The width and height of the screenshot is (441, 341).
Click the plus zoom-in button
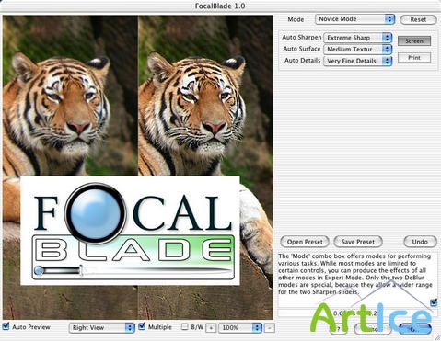[x=211, y=328]
